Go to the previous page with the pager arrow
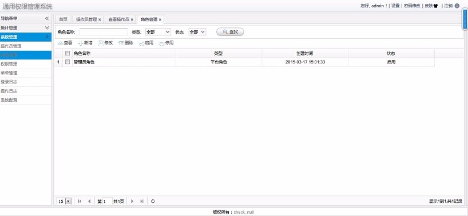Image resolution: width=468 pixels, height=216 pixels. (89, 201)
